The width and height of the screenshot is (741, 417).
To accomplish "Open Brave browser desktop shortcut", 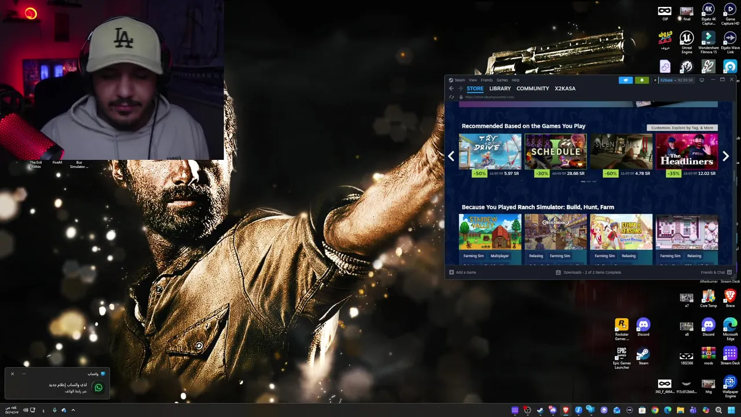I will coord(731,299).
